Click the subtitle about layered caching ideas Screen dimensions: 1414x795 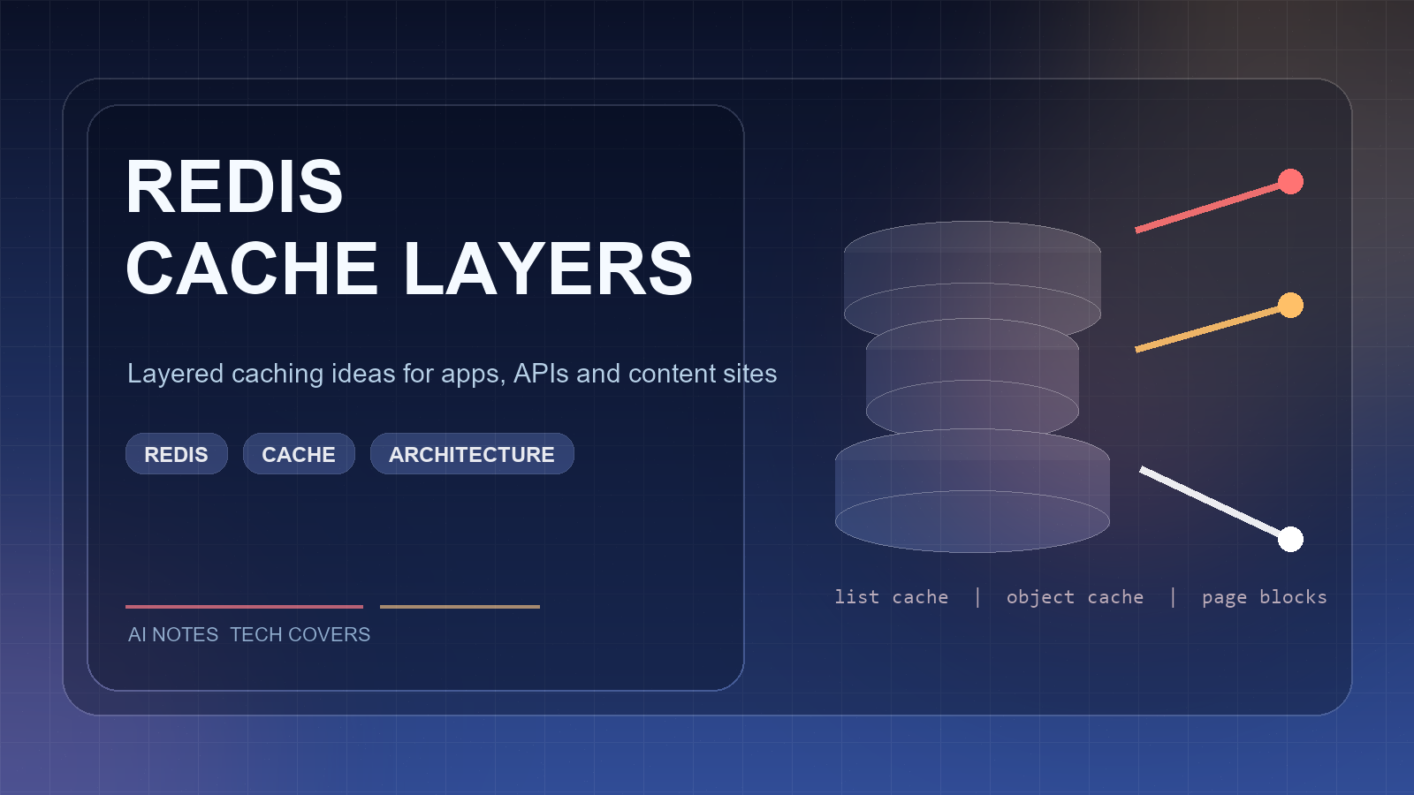[452, 374]
